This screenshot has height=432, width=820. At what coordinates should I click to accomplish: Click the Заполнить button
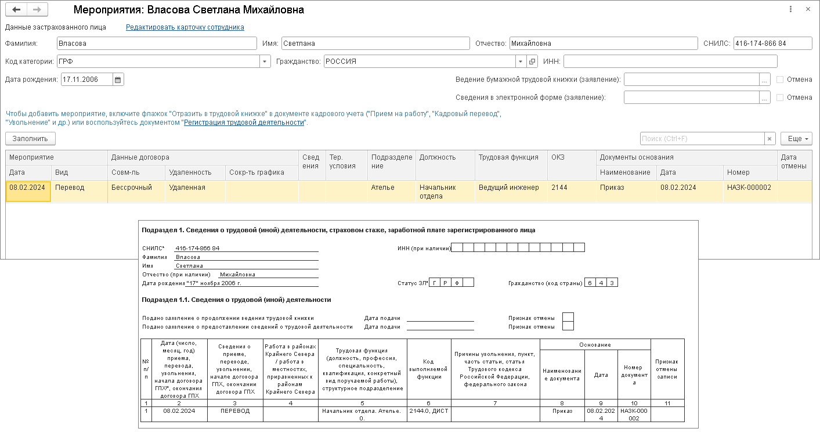pos(30,139)
